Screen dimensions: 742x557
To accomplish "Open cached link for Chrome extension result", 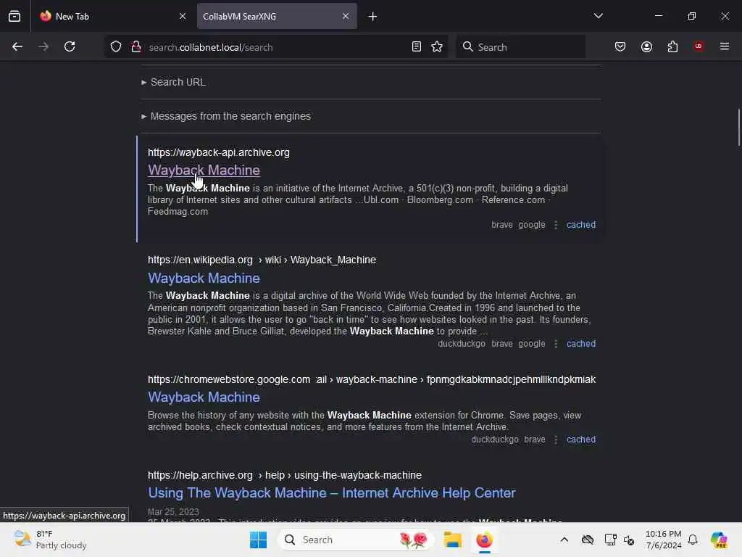I will 581,439.
